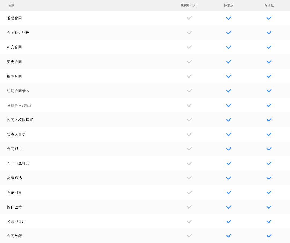Click the 专业版 checkmark for 合同下载打印
290x243 pixels.
(x=269, y=163)
